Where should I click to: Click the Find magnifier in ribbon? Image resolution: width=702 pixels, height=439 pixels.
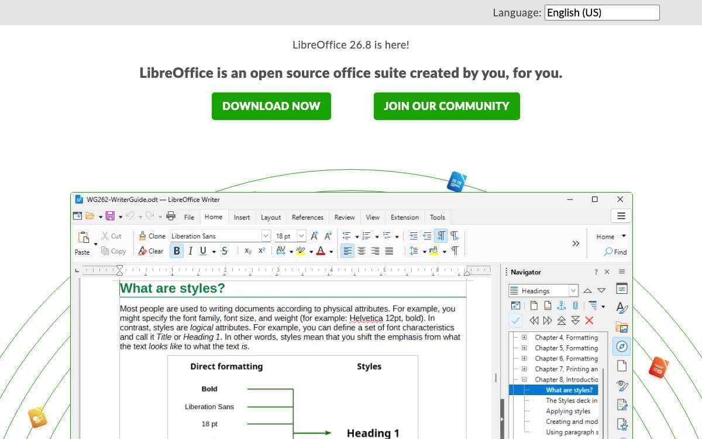tap(608, 252)
